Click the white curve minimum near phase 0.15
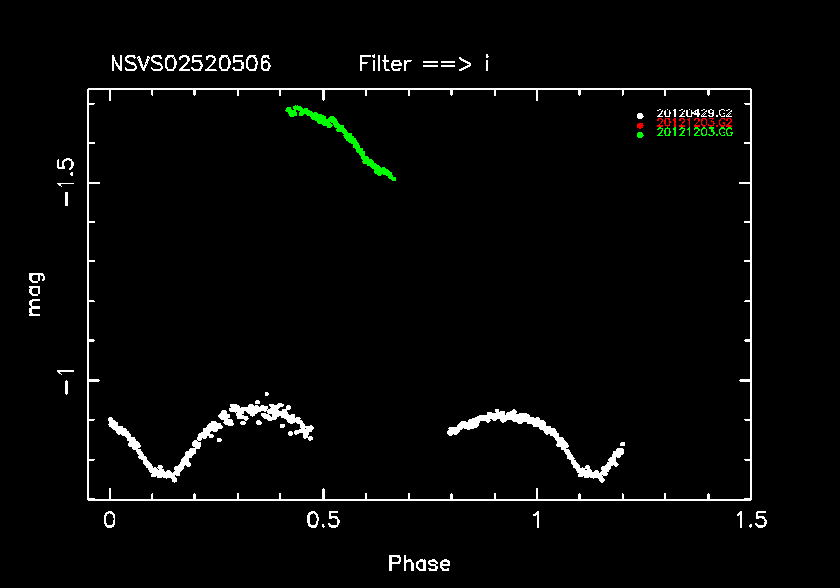840x588 pixels. [x=169, y=477]
